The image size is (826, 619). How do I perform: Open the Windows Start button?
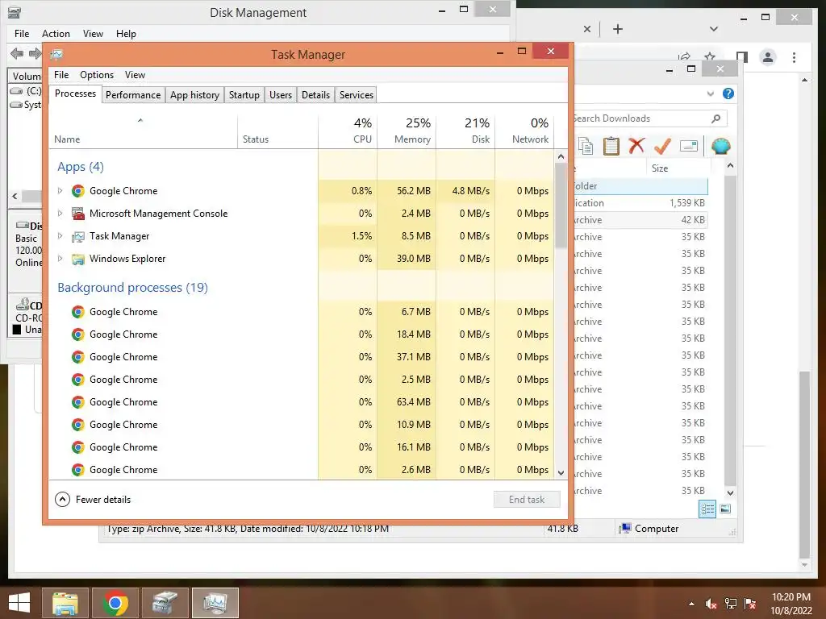[19, 603]
